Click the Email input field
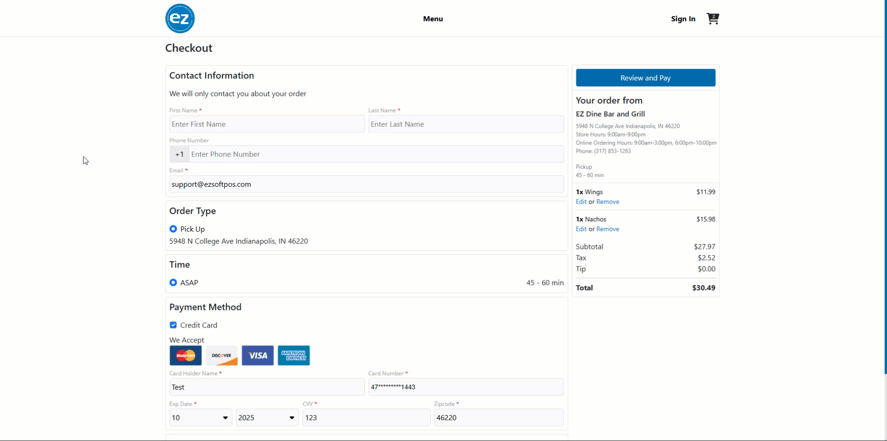This screenshot has width=887, height=441. pos(367,184)
